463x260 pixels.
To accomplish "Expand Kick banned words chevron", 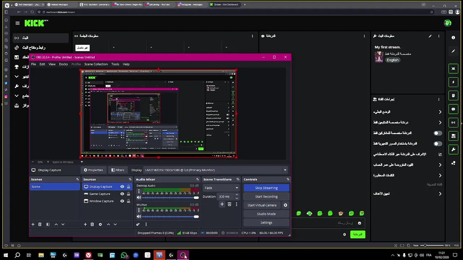I will (x=440, y=175).
